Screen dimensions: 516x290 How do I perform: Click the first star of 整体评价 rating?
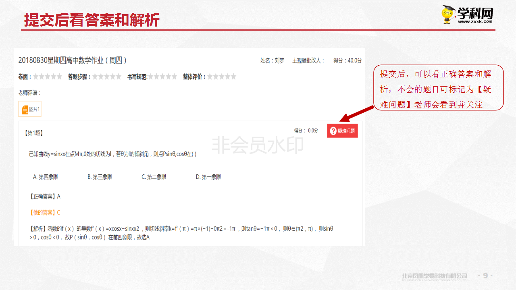(x=210, y=77)
